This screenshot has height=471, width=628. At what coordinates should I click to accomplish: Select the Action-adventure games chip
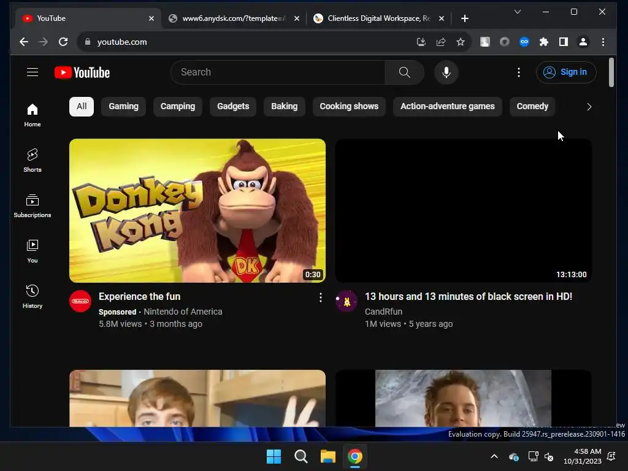(447, 107)
